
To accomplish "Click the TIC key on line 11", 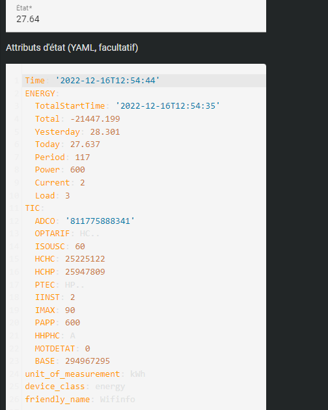I will point(33,208).
